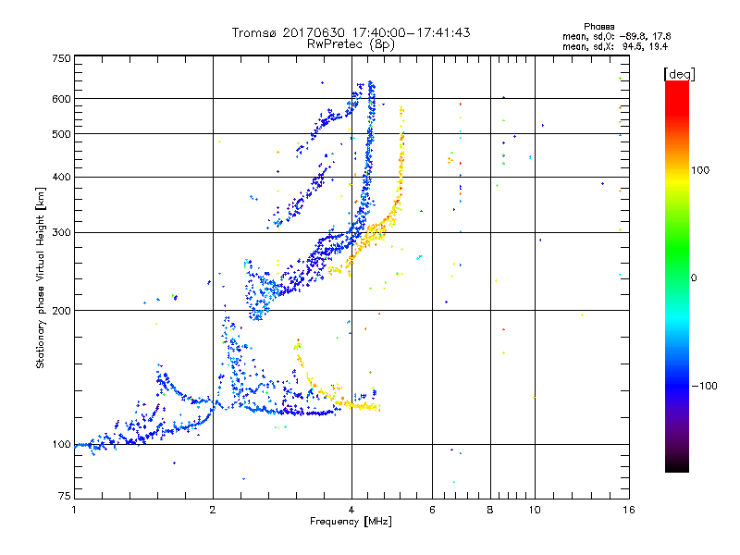The width and height of the screenshot is (740, 555).
Task: Click the x-axis tick label '2'
Action: pos(213,510)
